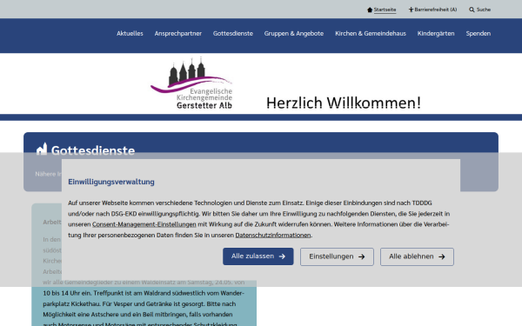Screen dimensions: 522x326
Task: Open Consent-Management-Einstellungen link
Action: 144,224
